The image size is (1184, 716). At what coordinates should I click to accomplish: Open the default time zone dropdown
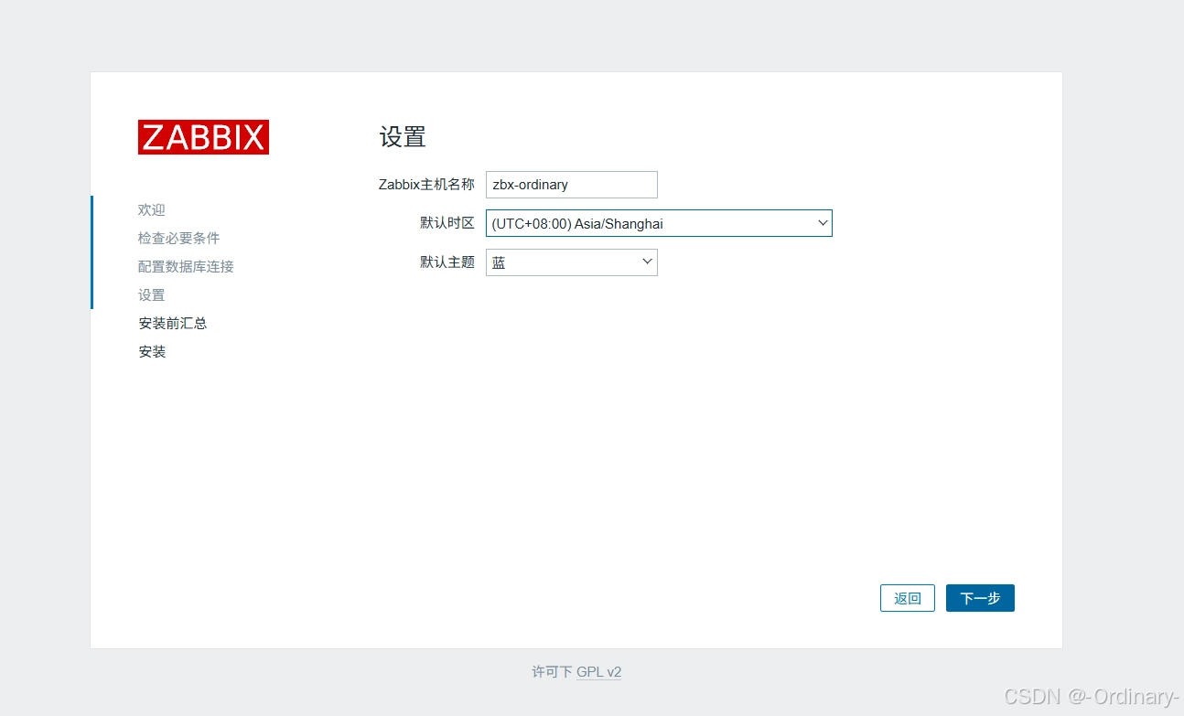pyautogui.click(x=659, y=223)
